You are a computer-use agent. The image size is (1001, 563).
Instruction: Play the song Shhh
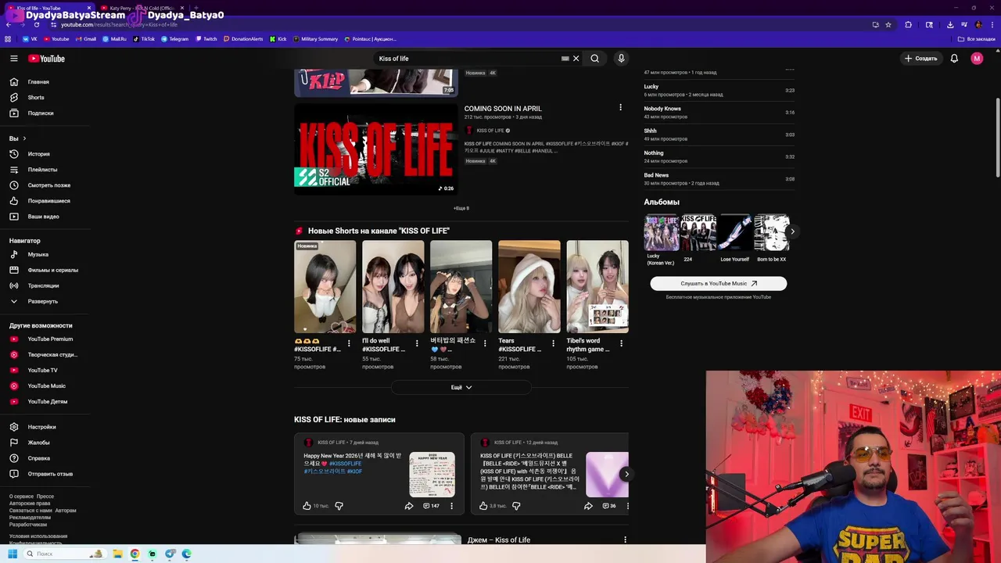[x=719, y=134]
